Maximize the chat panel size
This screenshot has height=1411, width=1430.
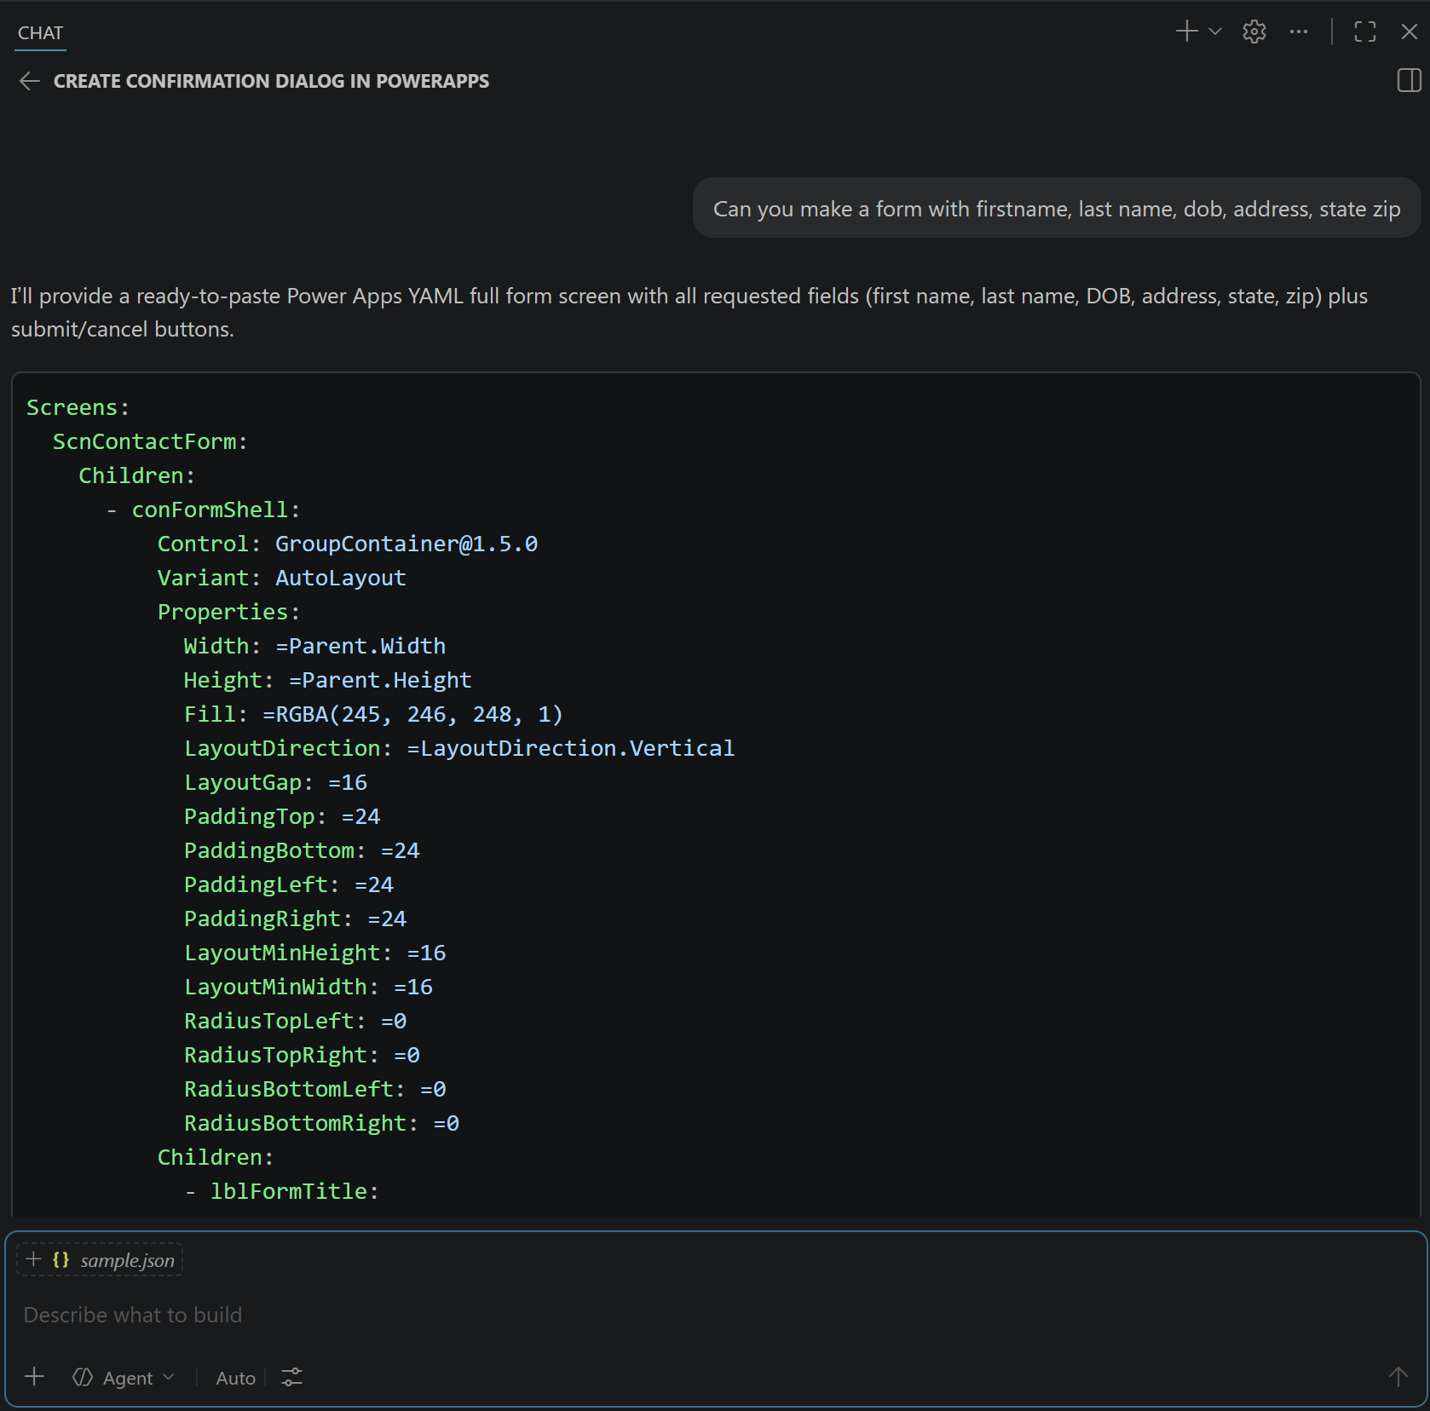coord(1365,32)
